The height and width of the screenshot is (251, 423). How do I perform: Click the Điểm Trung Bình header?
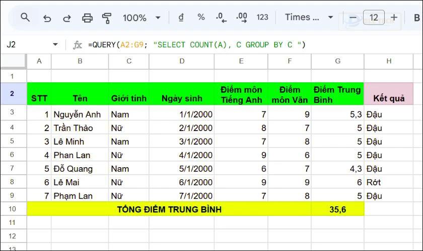click(x=338, y=94)
